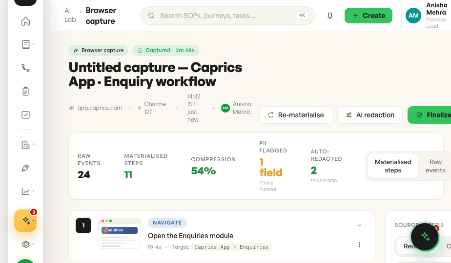The height and width of the screenshot is (263, 451).
Task: Click the Re-materialise button
Action: tap(296, 115)
